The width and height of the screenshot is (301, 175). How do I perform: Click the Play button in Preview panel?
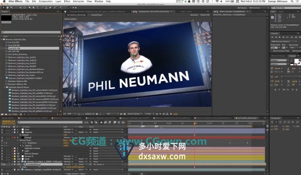280,37
